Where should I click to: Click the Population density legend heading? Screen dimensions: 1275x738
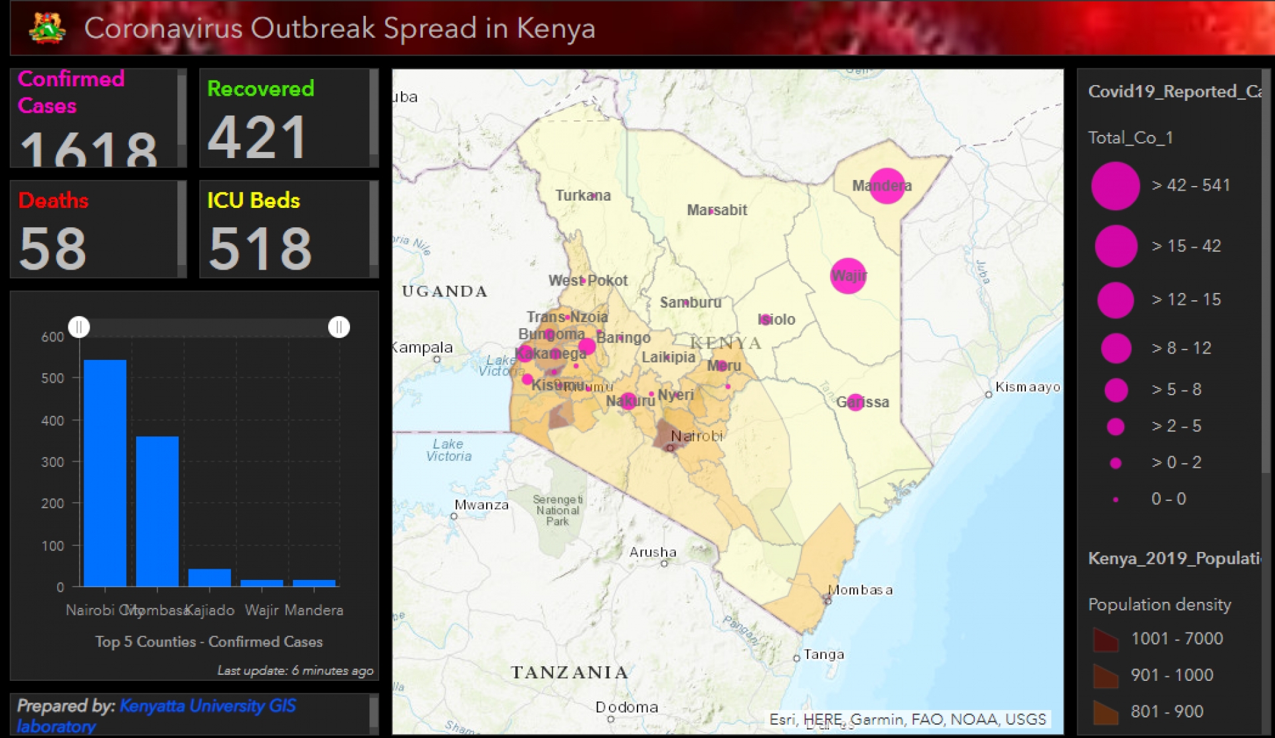1159,604
